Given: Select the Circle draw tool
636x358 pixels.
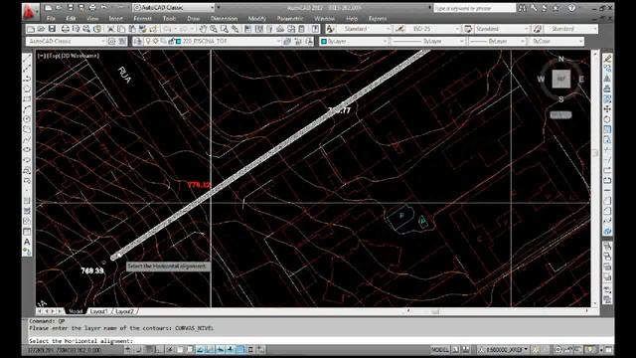Looking at the screenshot, I should [x=27, y=119].
